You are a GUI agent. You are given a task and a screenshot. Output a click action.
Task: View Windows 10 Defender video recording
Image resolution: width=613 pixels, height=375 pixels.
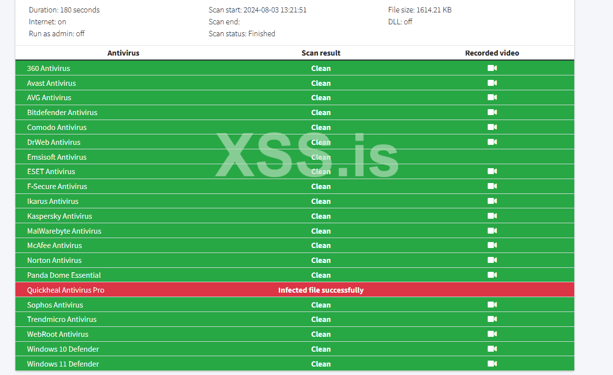(x=492, y=349)
